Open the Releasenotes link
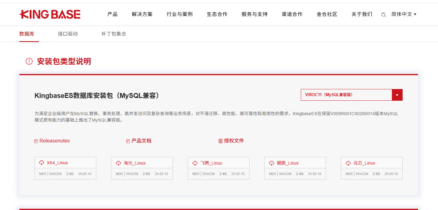The height and width of the screenshot is (210, 438). (54, 141)
